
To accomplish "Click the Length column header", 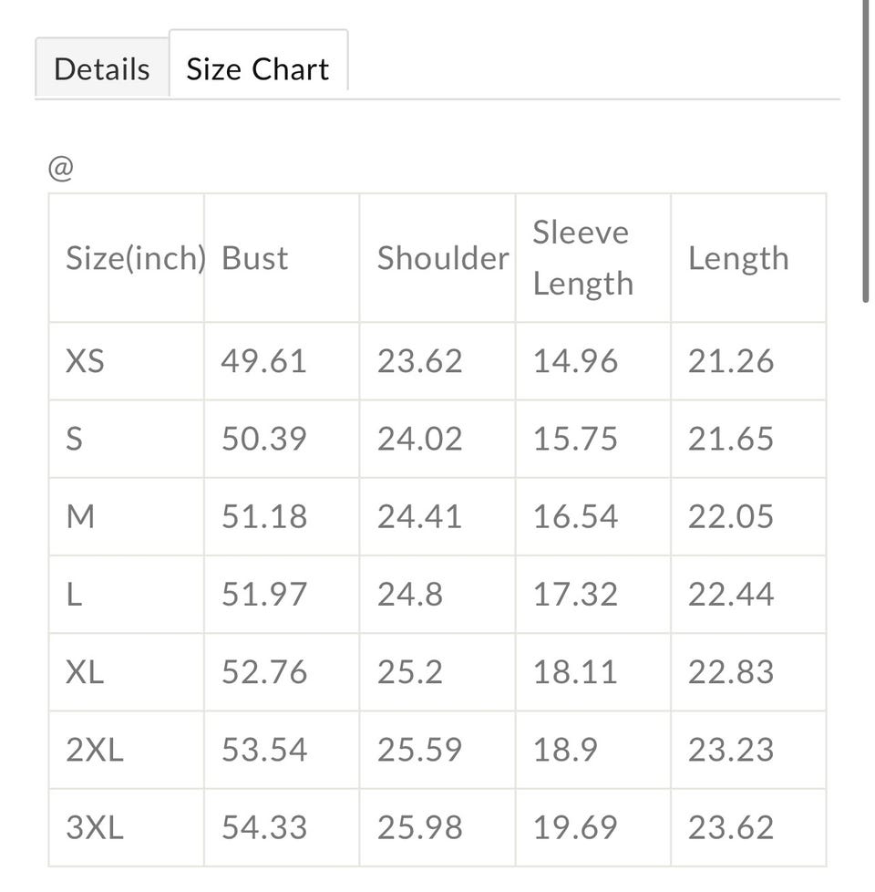I will 737,258.
